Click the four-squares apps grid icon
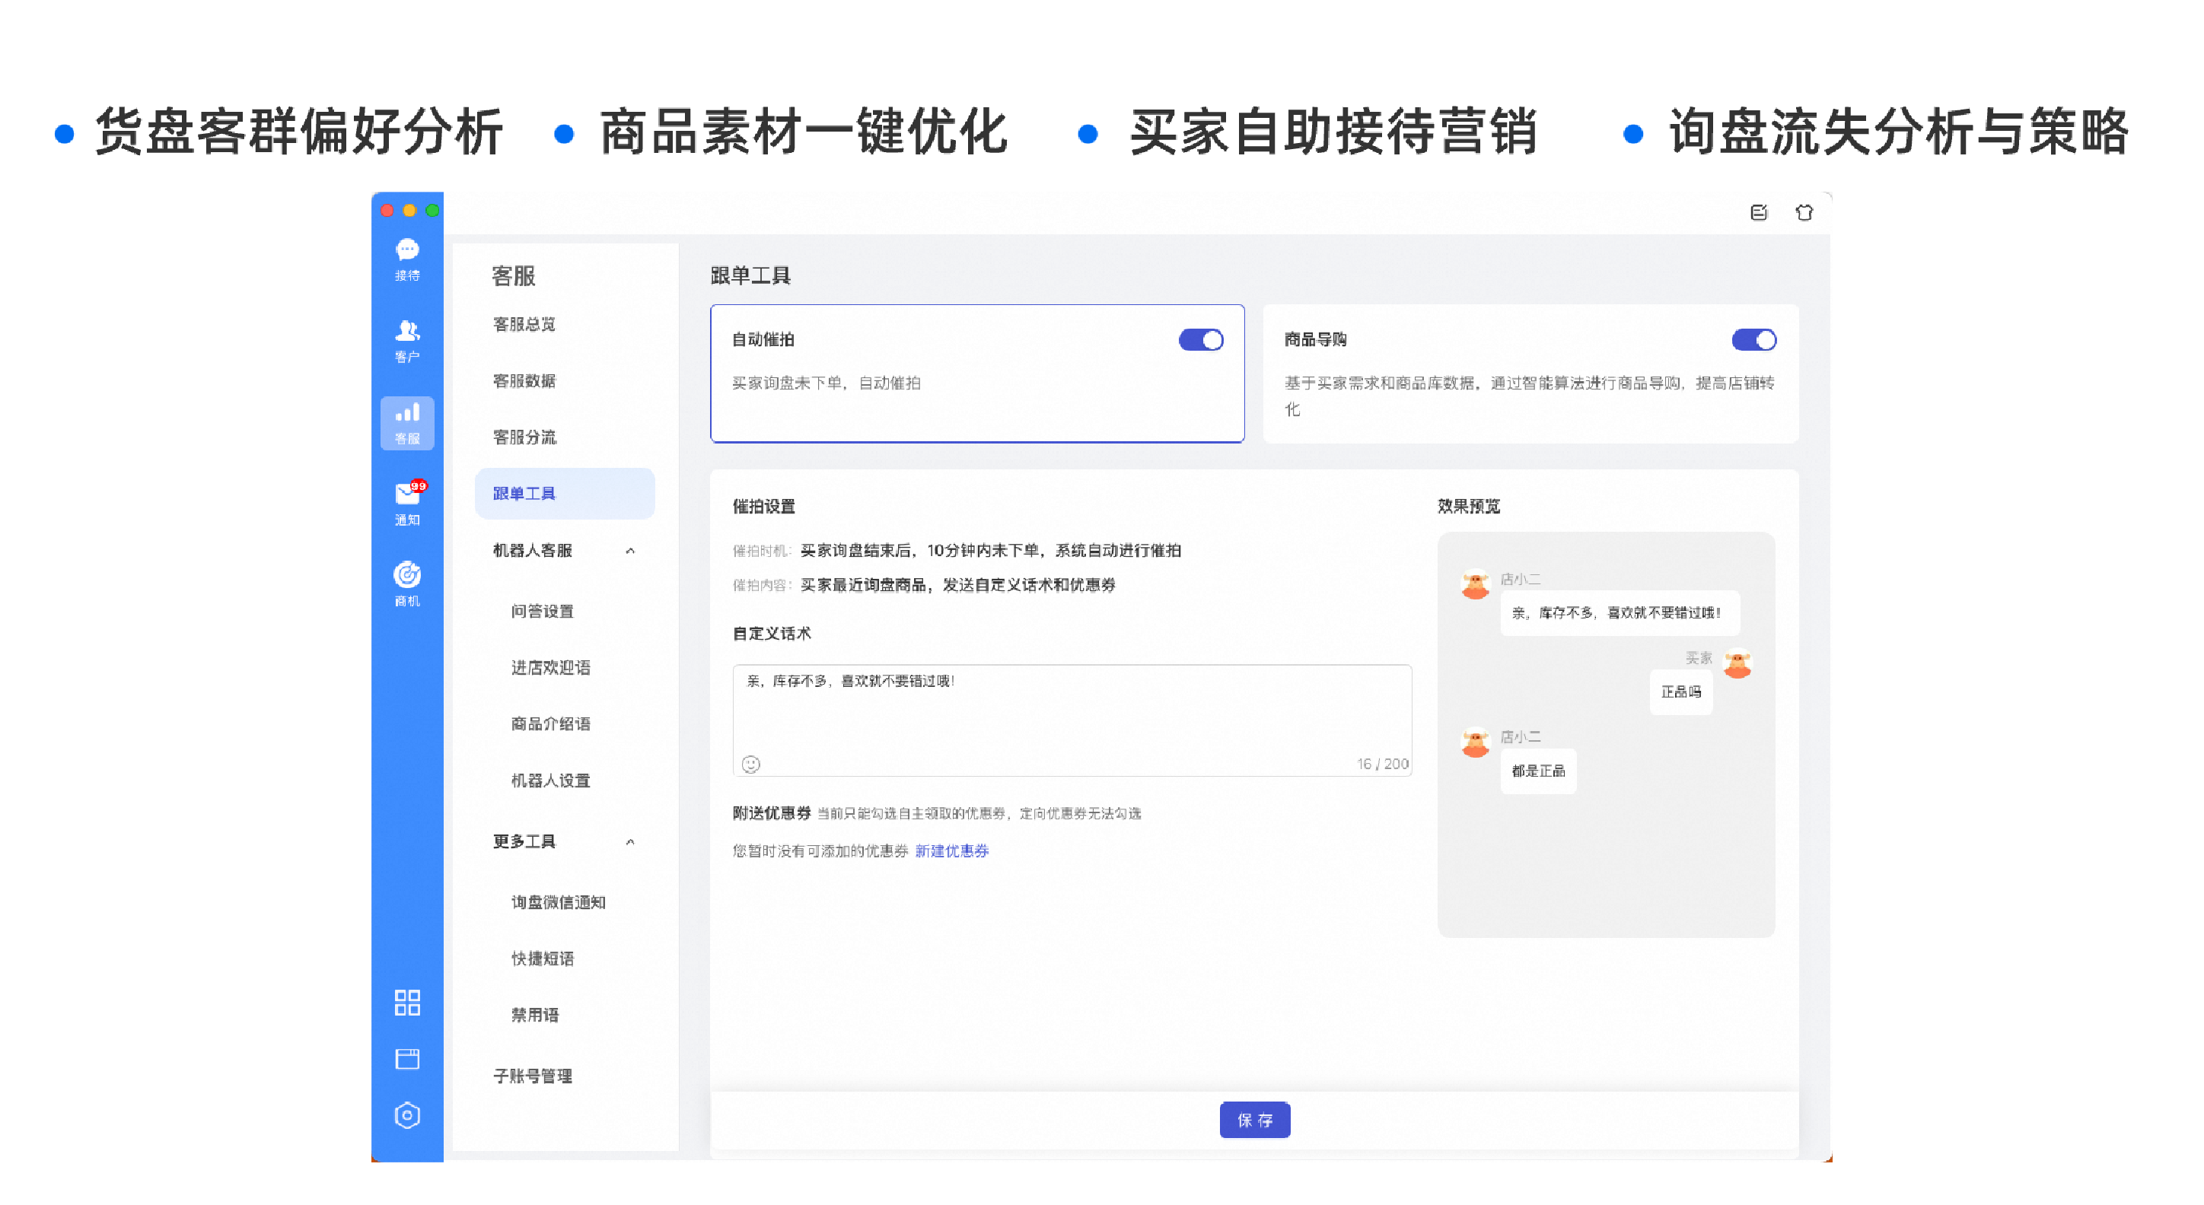2204x1205 pixels. pyautogui.click(x=407, y=1003)
